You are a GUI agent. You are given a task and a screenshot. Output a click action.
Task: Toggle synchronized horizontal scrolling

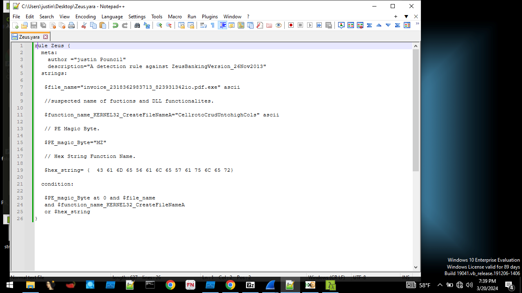191,25
